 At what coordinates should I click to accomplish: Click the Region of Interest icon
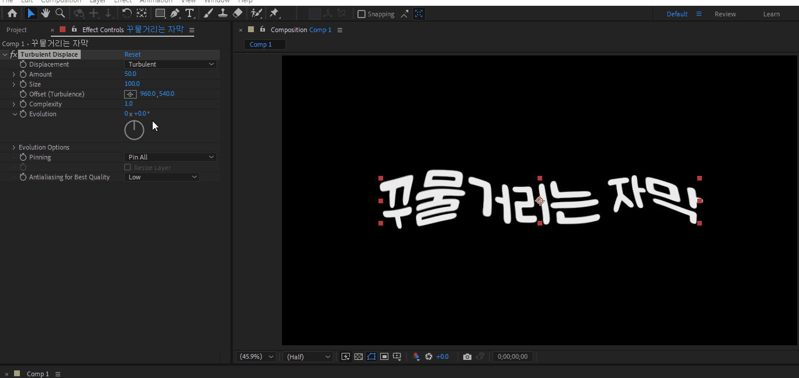pos(384,356)
